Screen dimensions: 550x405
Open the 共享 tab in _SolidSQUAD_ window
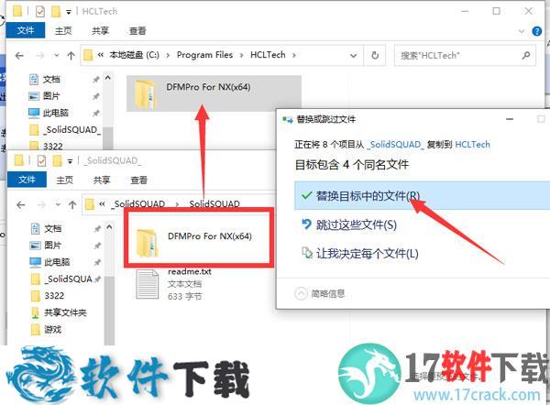coord(102,180)
